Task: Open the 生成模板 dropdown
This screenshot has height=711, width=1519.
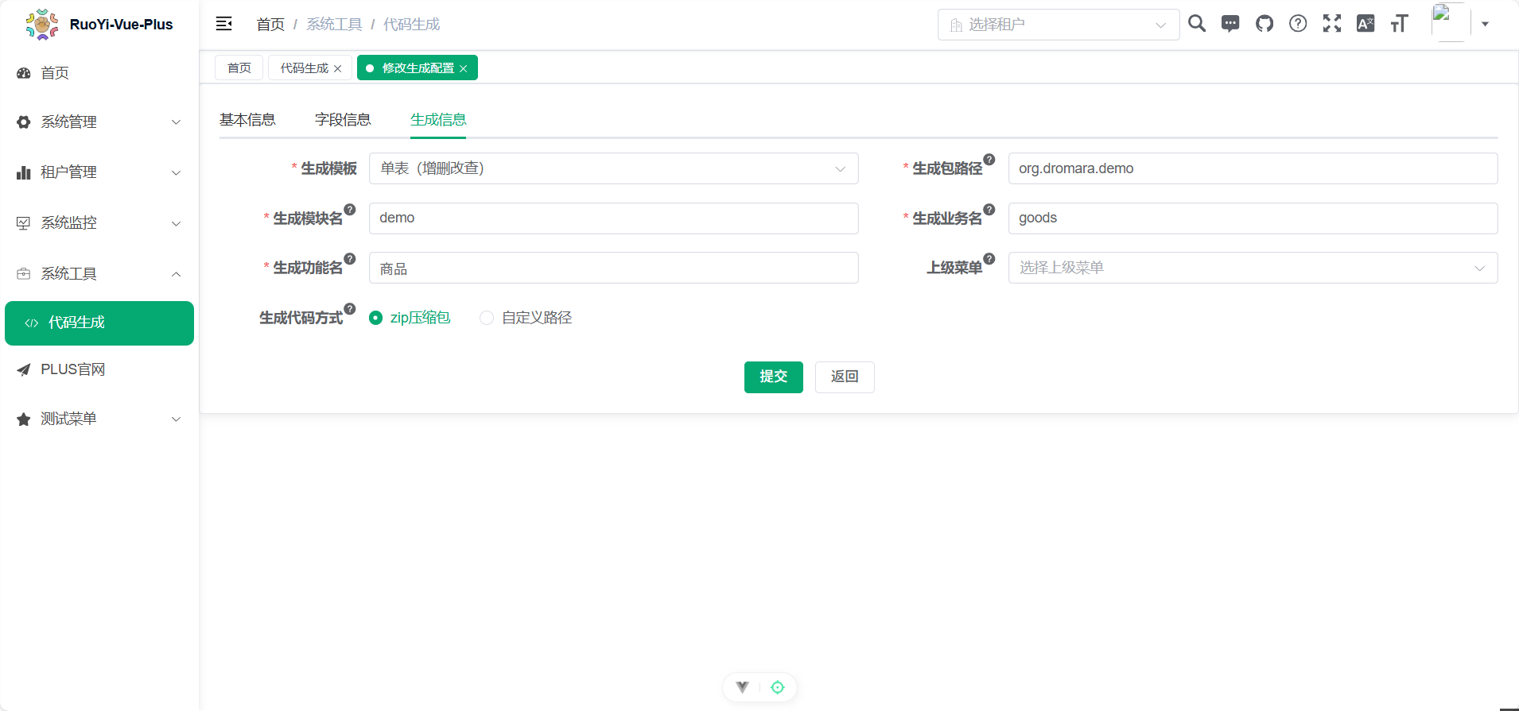Action: (x=613, y=168)
